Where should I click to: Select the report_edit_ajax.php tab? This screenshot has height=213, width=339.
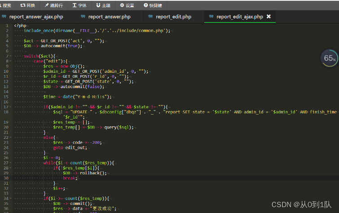coord(240,17)
